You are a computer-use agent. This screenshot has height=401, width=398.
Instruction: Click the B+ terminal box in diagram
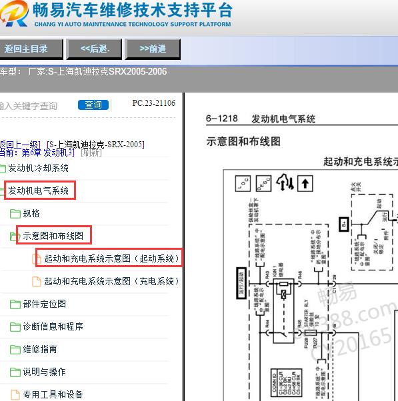tap(344, 224)
